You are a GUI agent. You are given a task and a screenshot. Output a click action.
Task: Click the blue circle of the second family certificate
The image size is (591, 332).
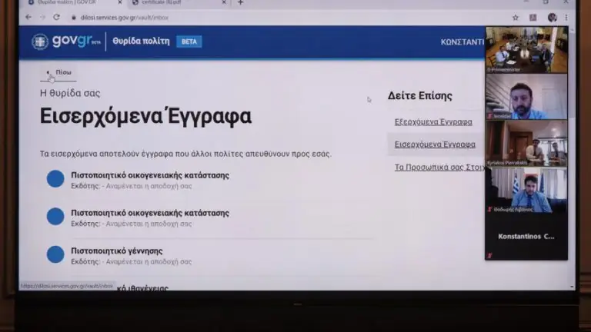click(x=55, y=216)
